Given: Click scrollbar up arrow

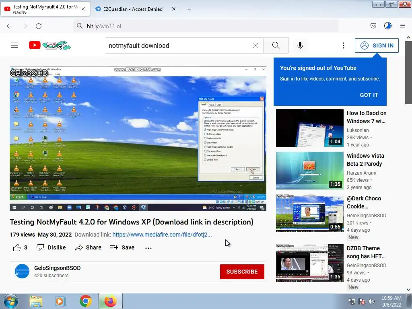Looking at the screenshot, I should click(x=408, y=37).
